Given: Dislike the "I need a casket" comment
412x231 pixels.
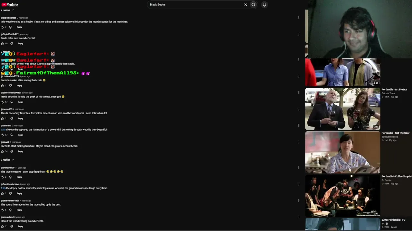Looking at the screenshot, I should point(11,86).
